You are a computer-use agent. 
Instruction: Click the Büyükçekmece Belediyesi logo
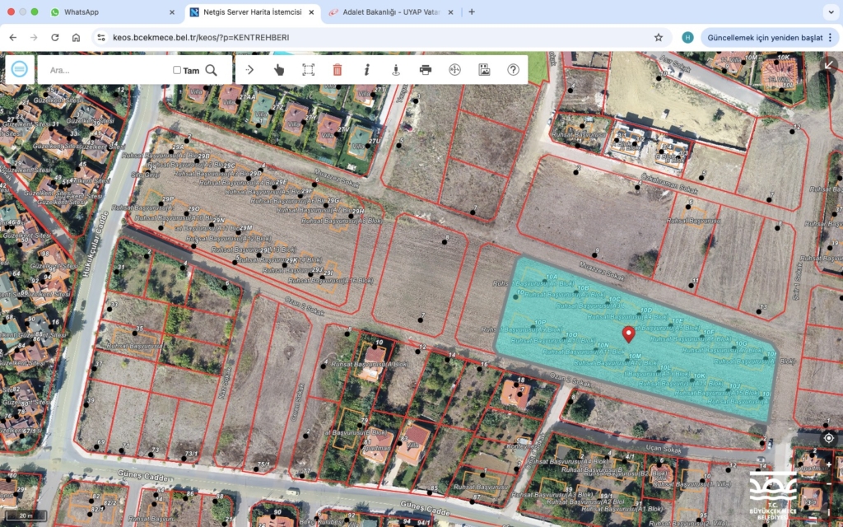pyautogui.click(x=773, y=495)
